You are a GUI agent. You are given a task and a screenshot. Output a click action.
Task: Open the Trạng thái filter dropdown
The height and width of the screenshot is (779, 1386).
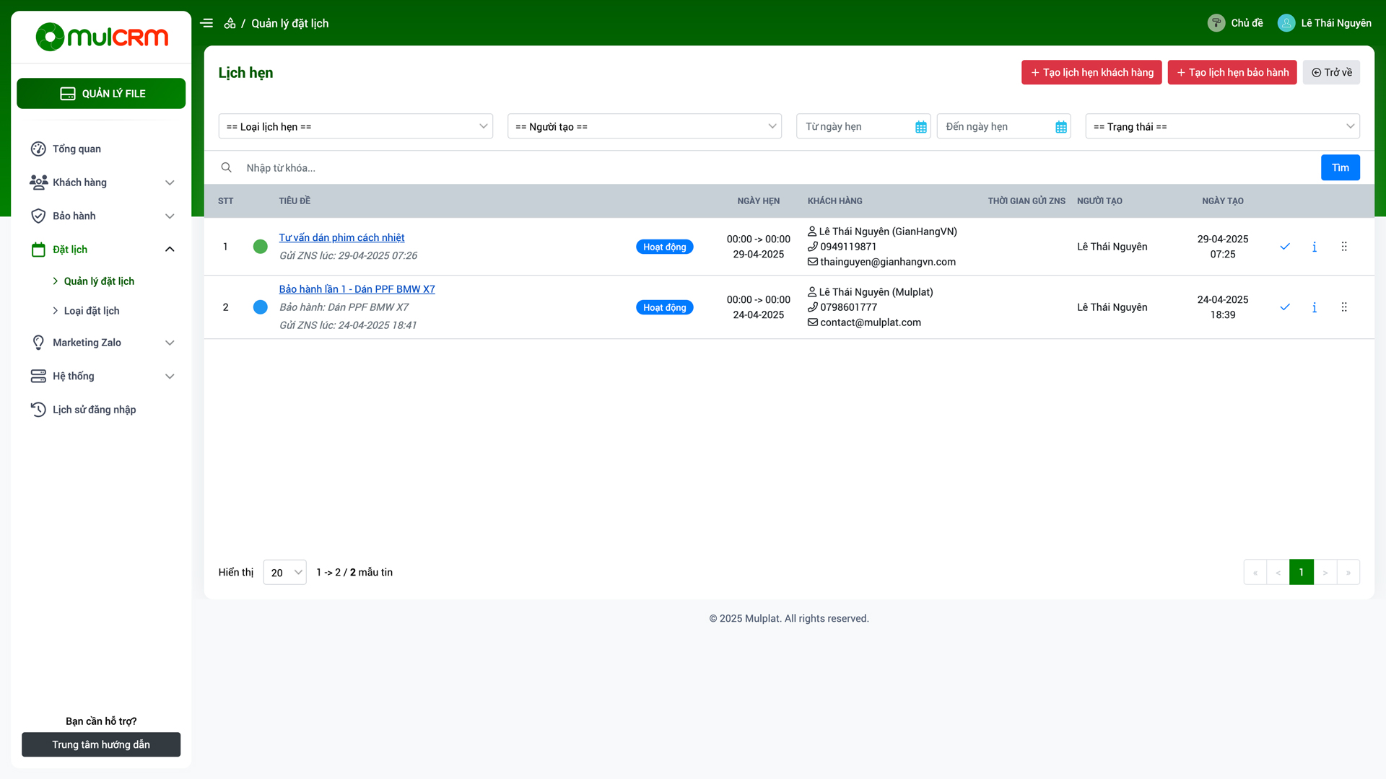pyautogui.click(x=1221, y=126)
